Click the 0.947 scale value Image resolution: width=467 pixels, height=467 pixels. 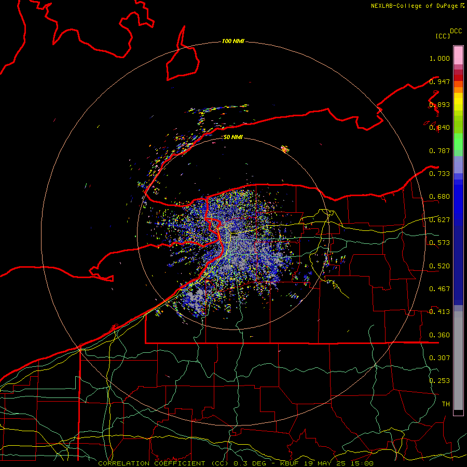pos(439,81)
